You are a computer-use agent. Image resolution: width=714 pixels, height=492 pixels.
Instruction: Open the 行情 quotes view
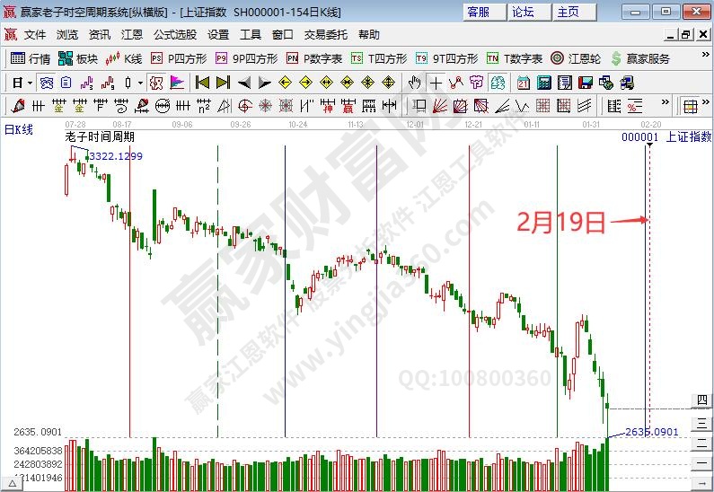[x=30, y=58]
